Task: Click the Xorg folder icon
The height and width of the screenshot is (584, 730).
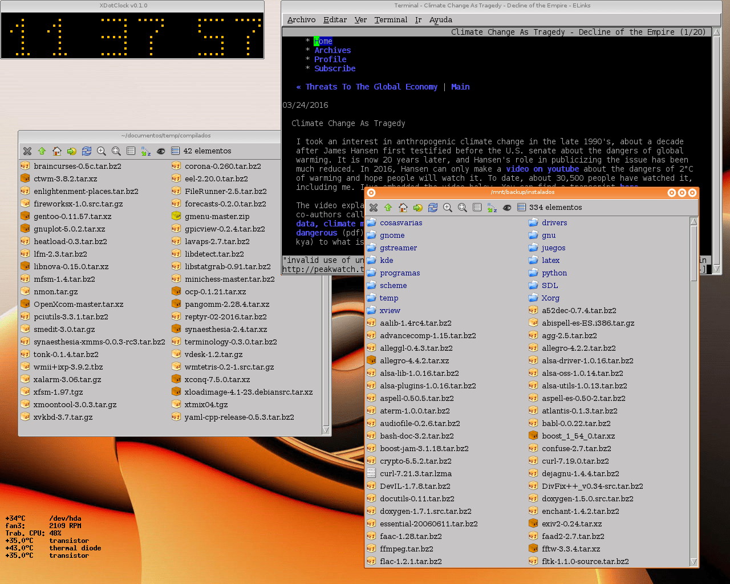Action: [533, 298]
